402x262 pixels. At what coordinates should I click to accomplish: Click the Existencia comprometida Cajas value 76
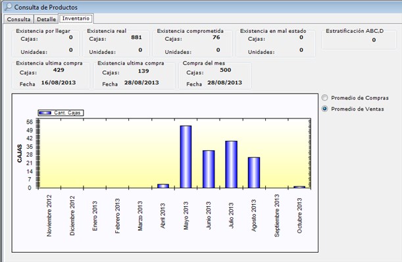tap(216, 38)
